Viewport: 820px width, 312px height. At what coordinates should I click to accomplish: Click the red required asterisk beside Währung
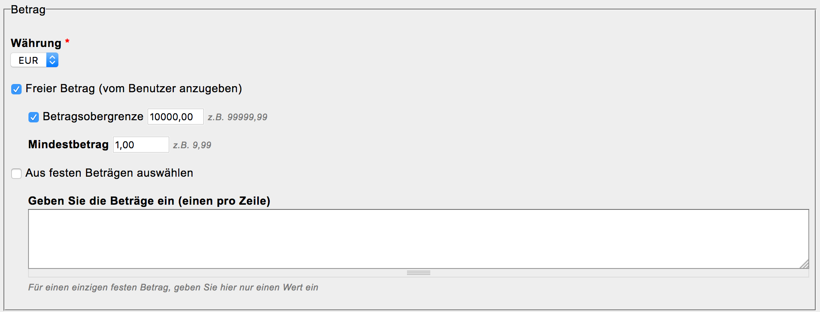tap(67, 42)
